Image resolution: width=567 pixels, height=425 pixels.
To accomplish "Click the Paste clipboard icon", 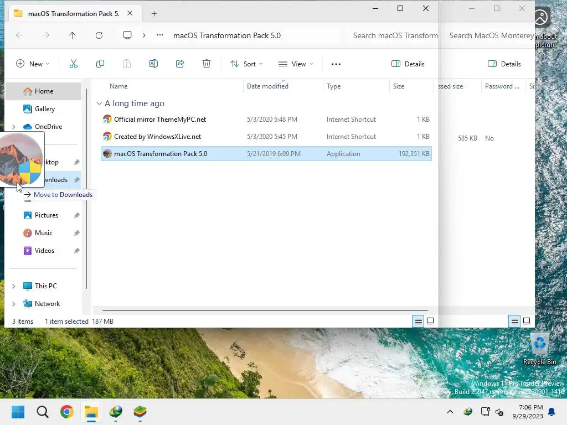I will (127, 64).
